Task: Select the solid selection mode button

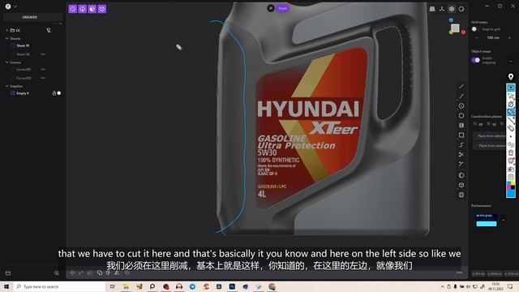Action: [102, 9]
